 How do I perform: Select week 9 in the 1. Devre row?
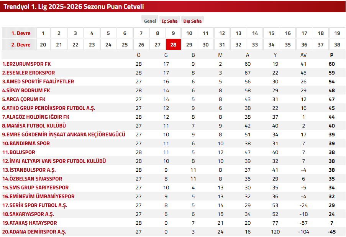click(173, 33)
